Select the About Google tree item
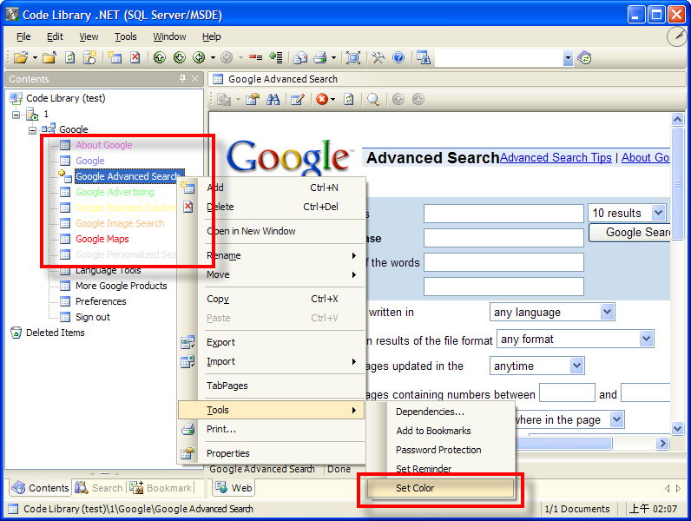 (x=103, y=145)
